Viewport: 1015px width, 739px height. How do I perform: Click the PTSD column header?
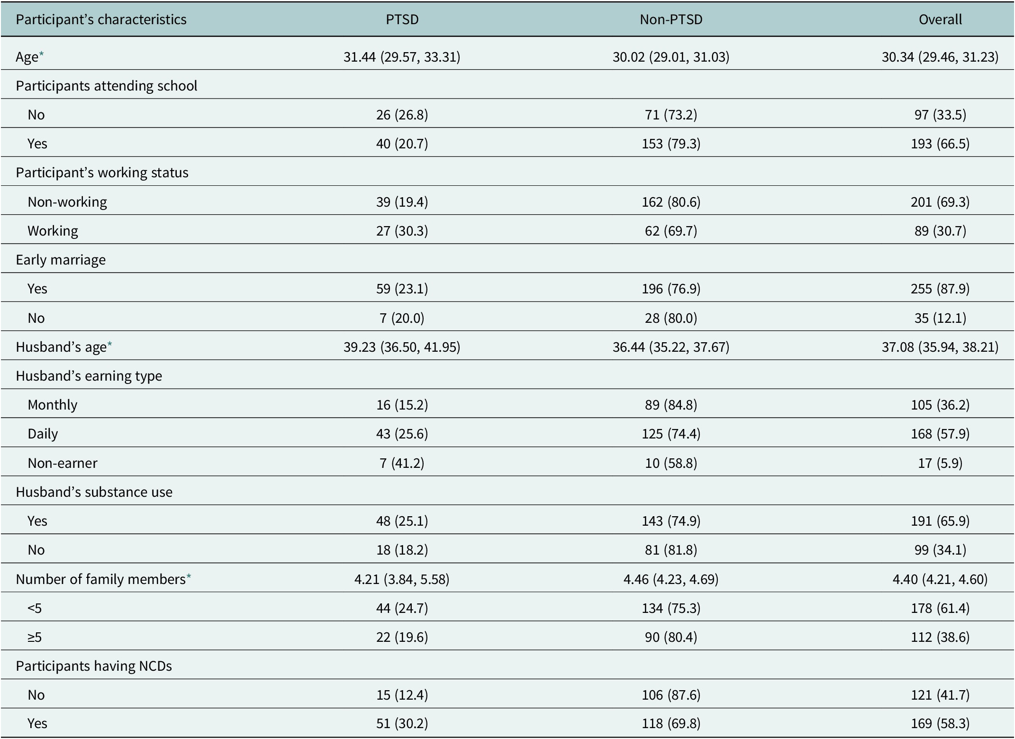402,19
